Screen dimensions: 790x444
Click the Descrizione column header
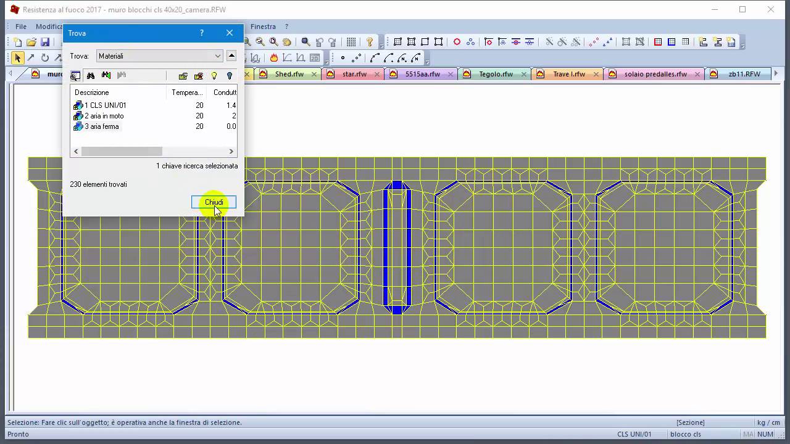[118, 92]
